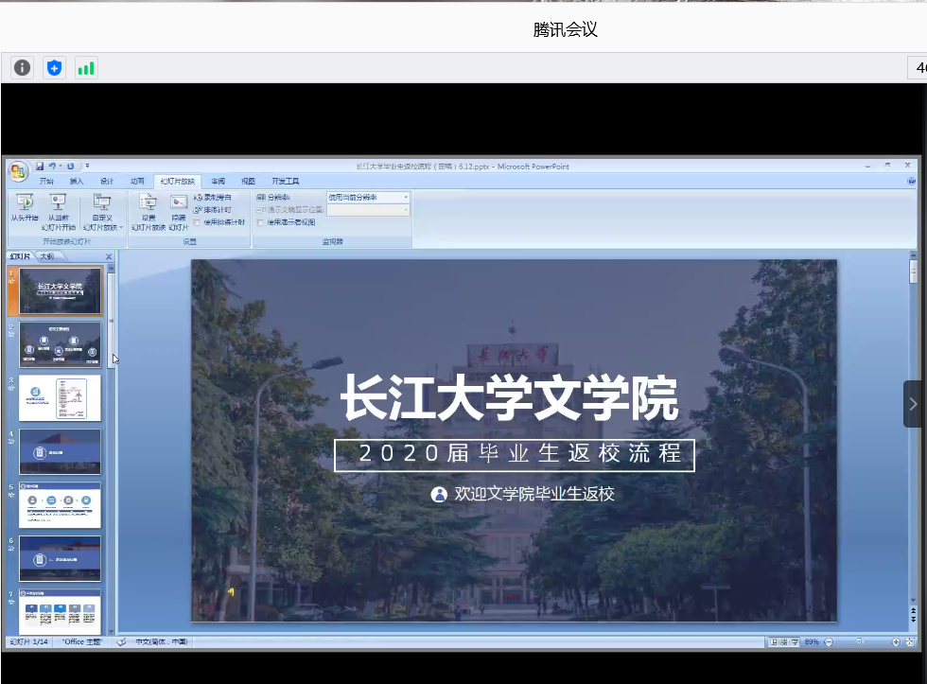927x684 pixels.
Task: Click the round Office button
Action: 18,170
